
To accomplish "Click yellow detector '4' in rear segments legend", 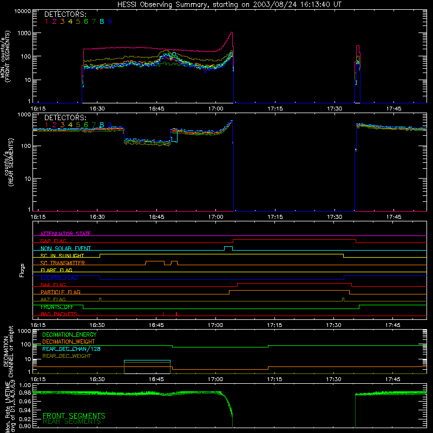I will 70,125.
